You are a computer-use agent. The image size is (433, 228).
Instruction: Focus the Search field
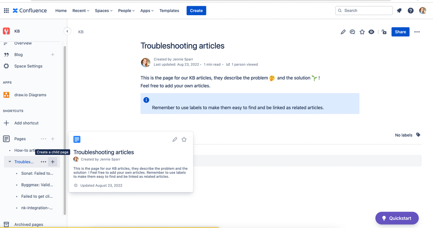pyautogui.click(x=364, y=10)
